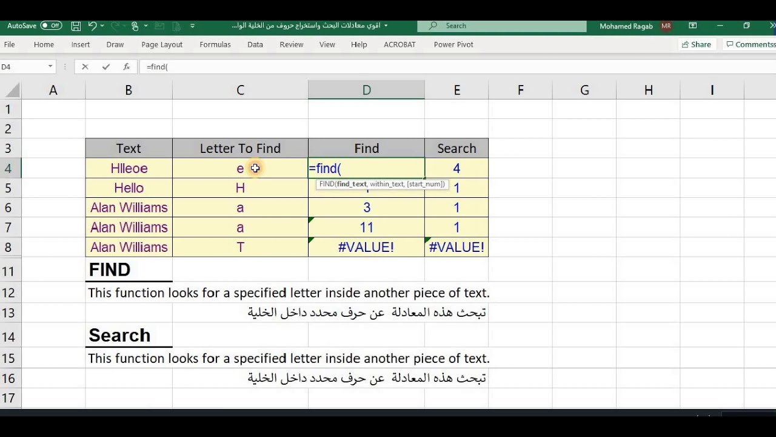776x437 pixels.
Task: Switch to the Formulas tab
Action: pos(215,44)
